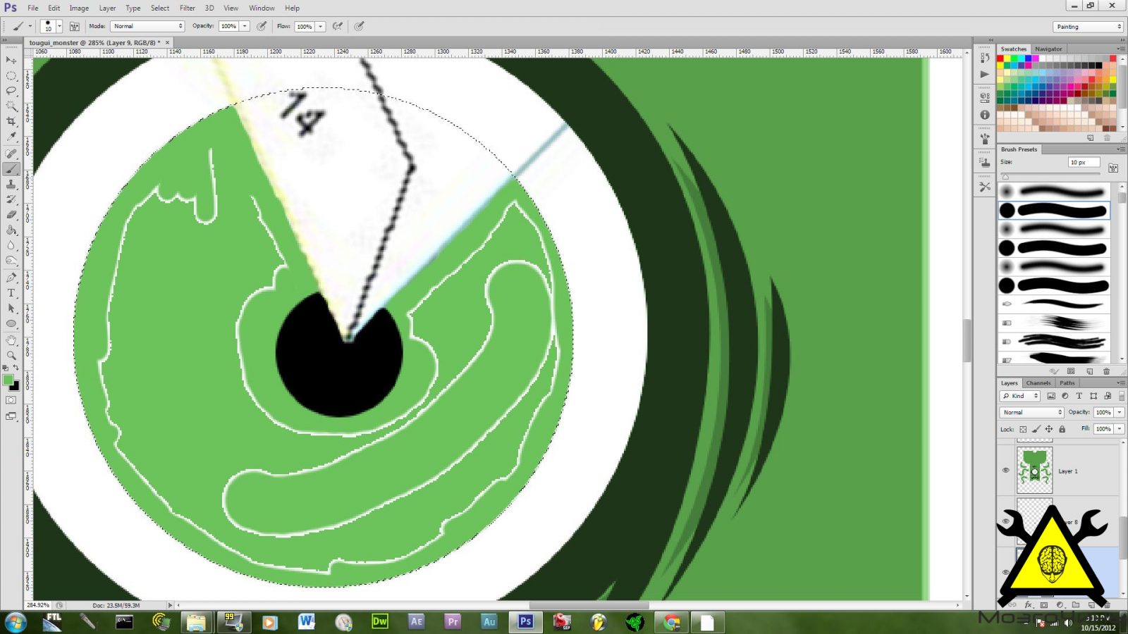Click the foreground green color swatch
Screen dimensions: 1128x634
click(8, 380)
